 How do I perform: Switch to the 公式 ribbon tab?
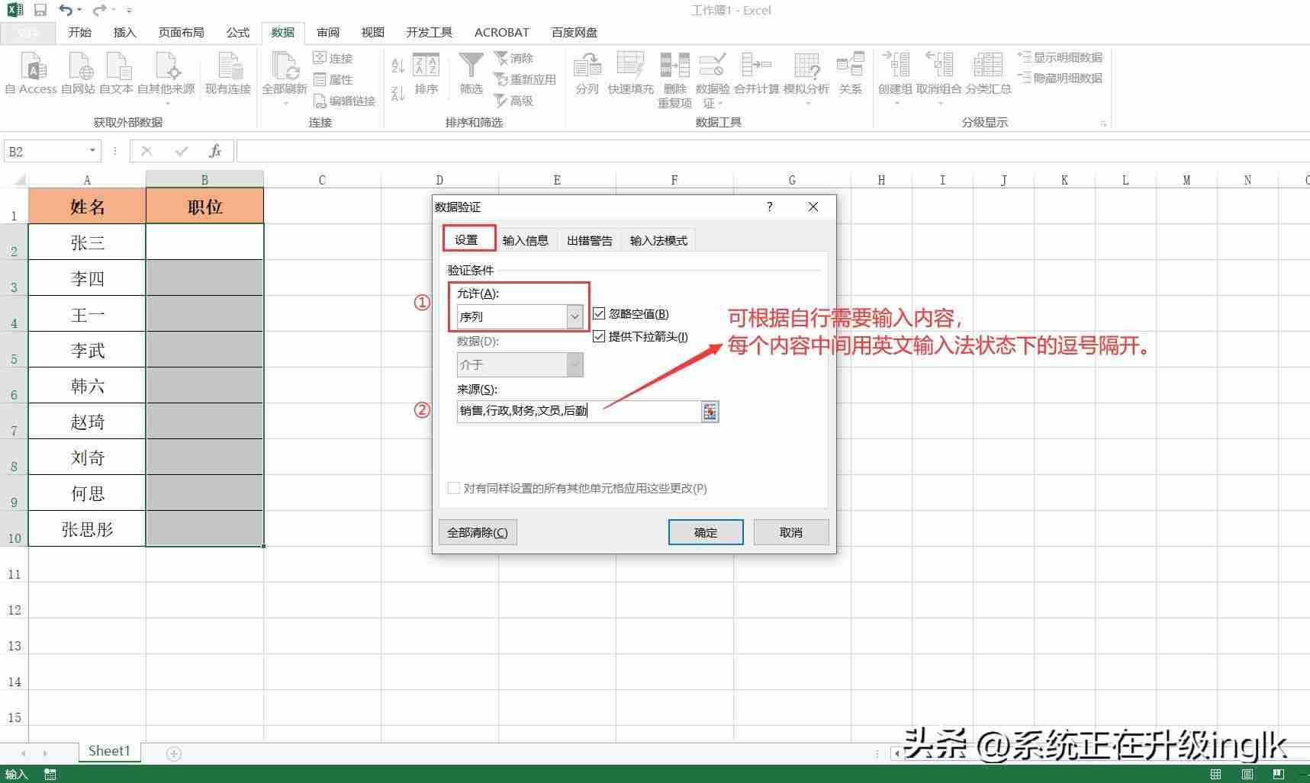click(238, 32)
